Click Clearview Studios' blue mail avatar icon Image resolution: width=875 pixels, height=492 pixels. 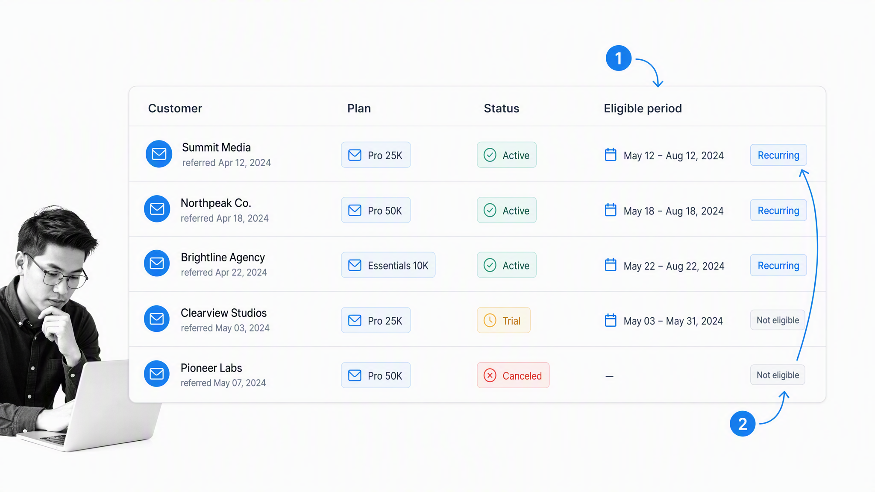157,319
